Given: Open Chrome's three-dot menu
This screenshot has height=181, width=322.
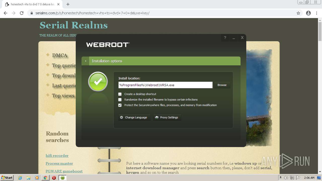Looking at the screenshot, I should pyautogui.click(x=316, y=13).
